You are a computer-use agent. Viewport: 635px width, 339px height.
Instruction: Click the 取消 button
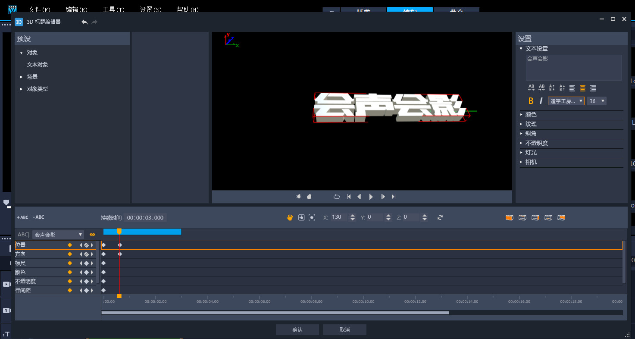345,330
